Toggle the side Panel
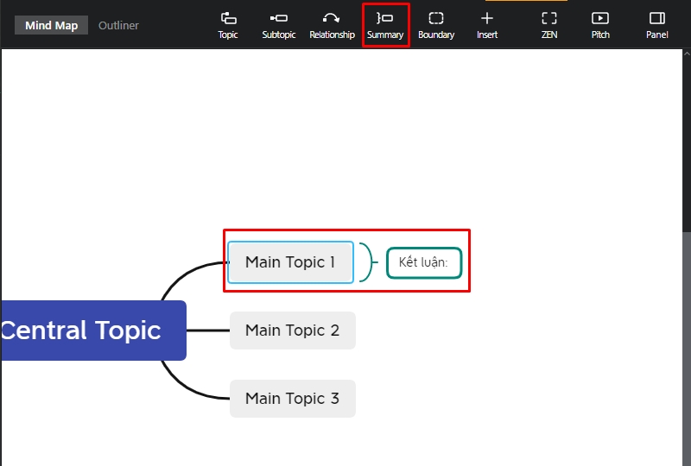691x466 pixels. (x=657, y=26)
